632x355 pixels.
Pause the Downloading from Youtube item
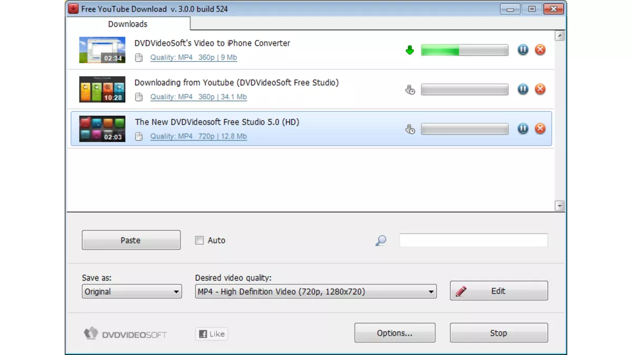(522, 89)
